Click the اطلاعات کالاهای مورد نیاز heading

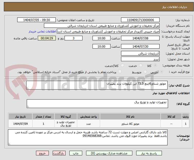pyautogui.click(x=171, y=93)
